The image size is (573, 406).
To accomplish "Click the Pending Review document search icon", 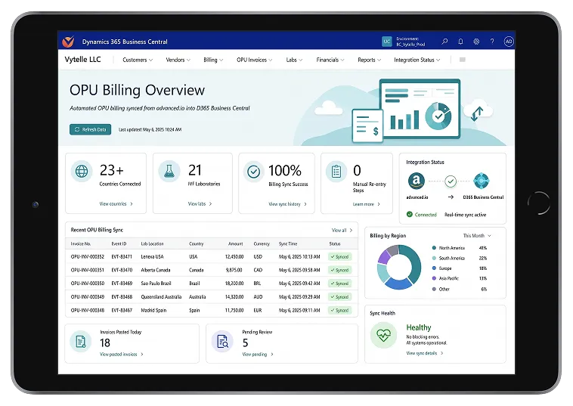I will (222, 341).
